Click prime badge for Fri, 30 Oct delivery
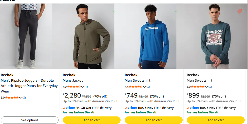 69,108
